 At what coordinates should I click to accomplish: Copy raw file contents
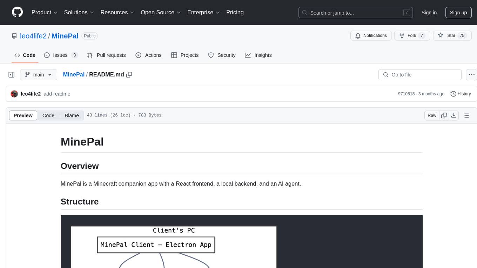(x=444, y=115)
